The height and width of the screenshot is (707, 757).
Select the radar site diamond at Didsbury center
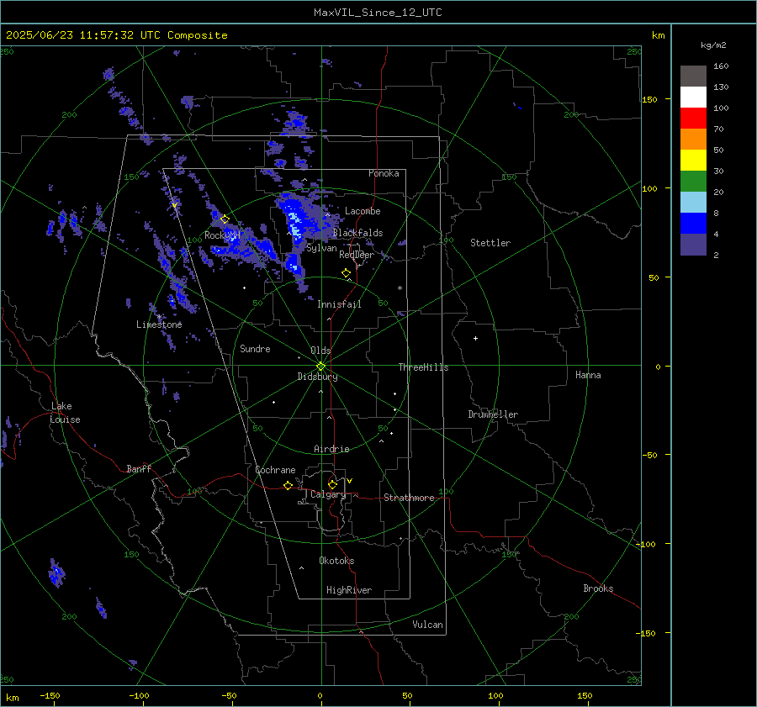[x=321, y=367]
